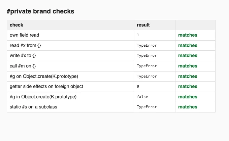This screenshot has height=141, width=229.
Task: Click TypeError result for 'read #x from {}'
Action: point(147,45)
